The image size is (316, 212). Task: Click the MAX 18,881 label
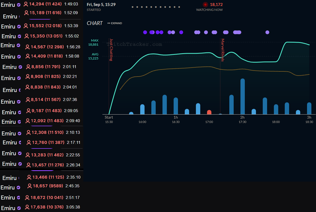pyautogui.click(x=93, y=42)
